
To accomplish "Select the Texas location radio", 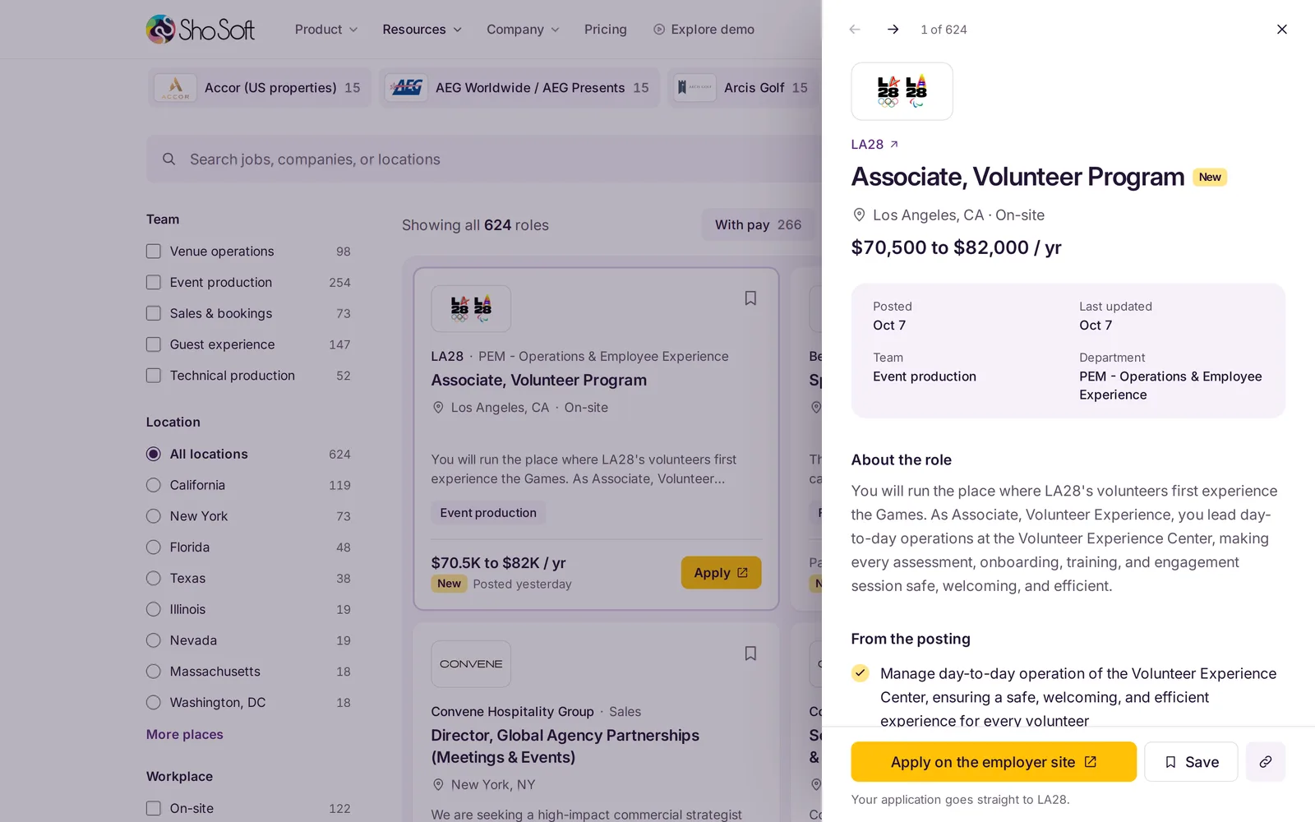I will (154, 579).
